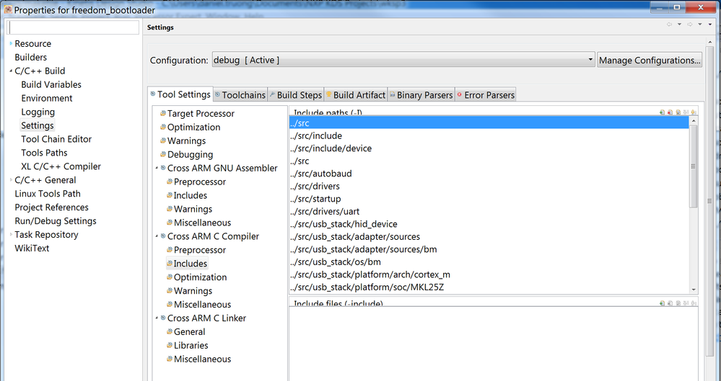Open the Error Parsers tab
The width and height of the screenshot is (721, 381).
(485, 95)
